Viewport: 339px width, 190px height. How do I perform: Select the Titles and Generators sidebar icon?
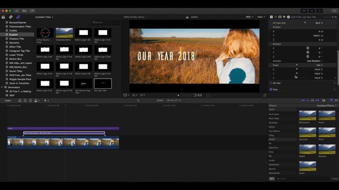(18, 17)
